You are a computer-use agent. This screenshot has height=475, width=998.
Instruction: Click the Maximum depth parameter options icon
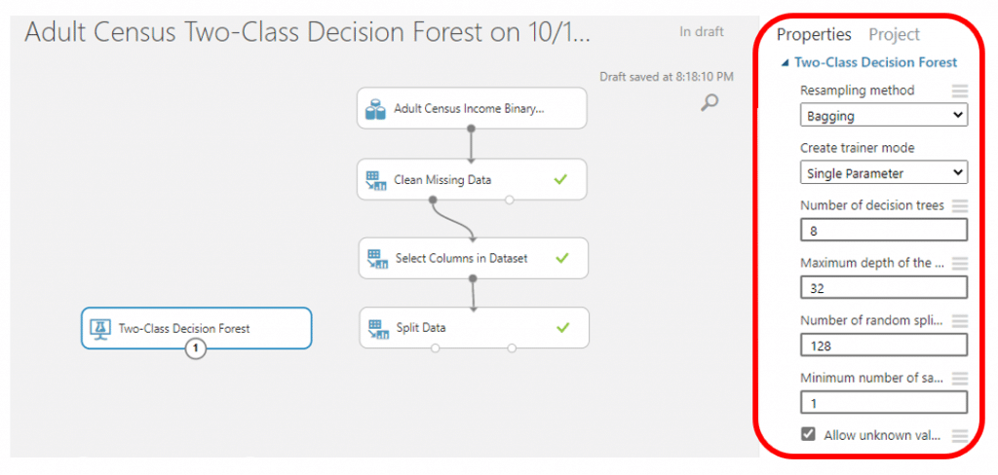[x=959, y=263]
